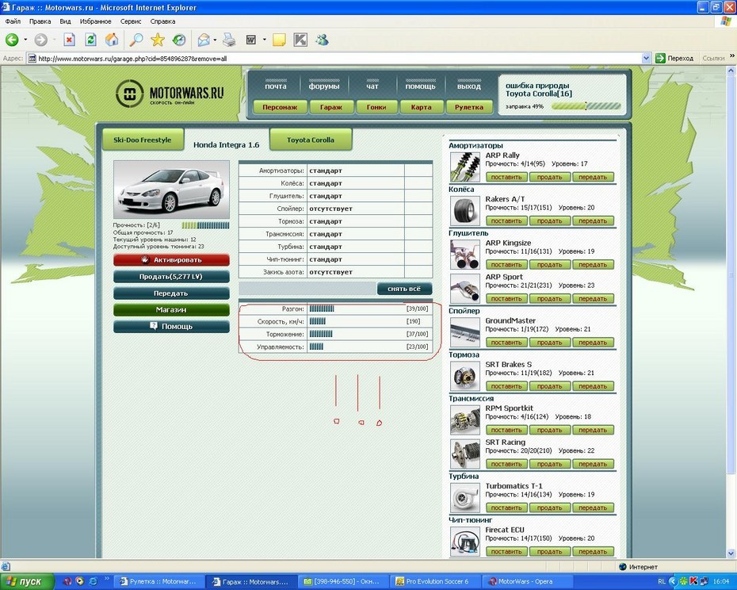Click the Rakers A/T wheel image

tap(465, 210)
